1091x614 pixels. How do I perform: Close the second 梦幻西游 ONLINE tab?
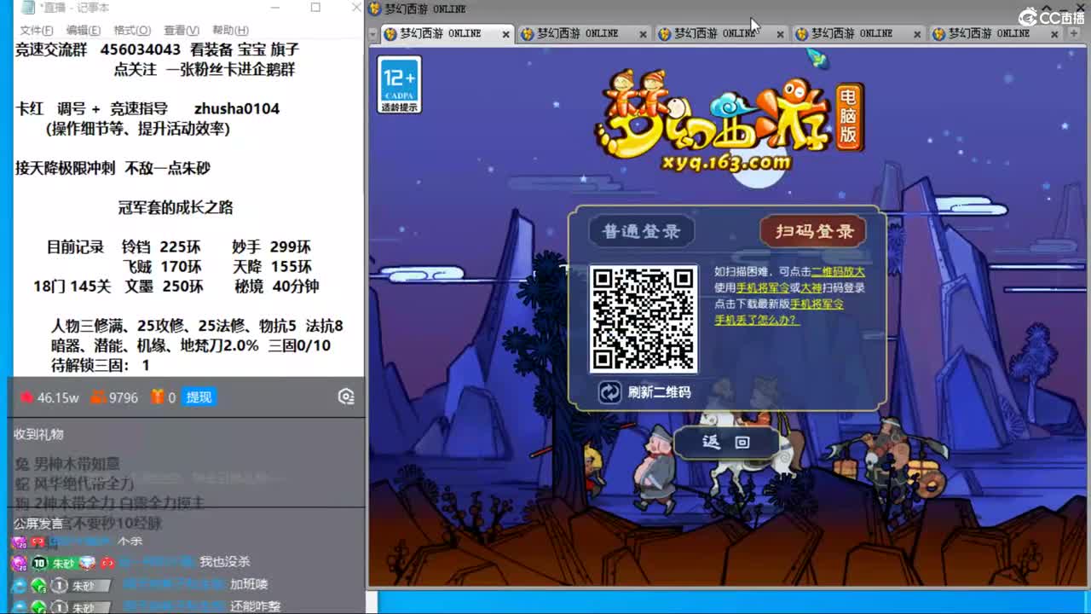(643, 34)
